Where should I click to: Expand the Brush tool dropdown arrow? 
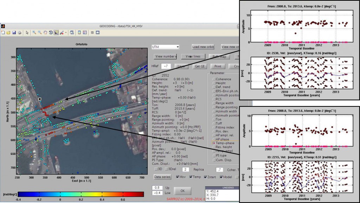point(65,32)
